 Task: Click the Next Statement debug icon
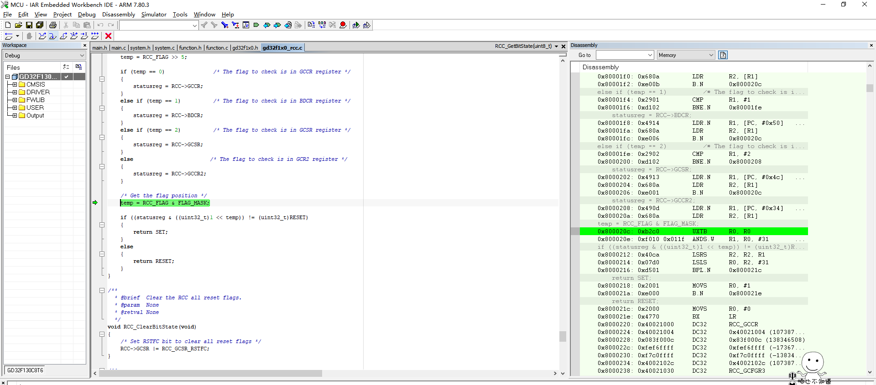74,36
